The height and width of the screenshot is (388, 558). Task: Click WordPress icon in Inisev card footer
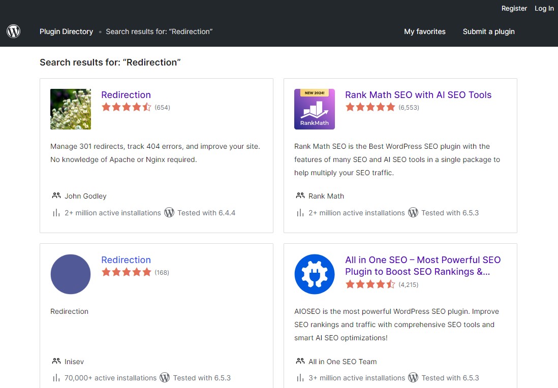pyautogui.click(x=165, y=378)
